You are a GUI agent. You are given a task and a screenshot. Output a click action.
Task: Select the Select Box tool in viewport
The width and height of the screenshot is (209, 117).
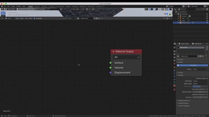[x=3, y=13]
